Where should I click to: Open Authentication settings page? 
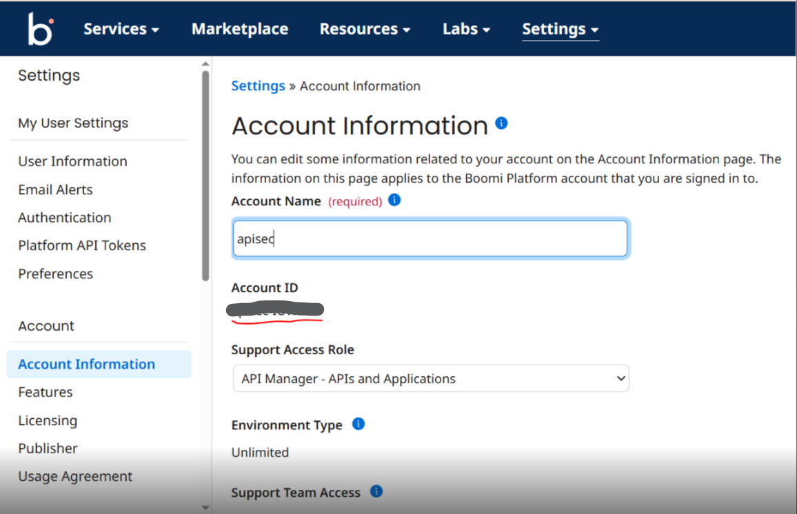pyautogui.click(x=64, y=218)
